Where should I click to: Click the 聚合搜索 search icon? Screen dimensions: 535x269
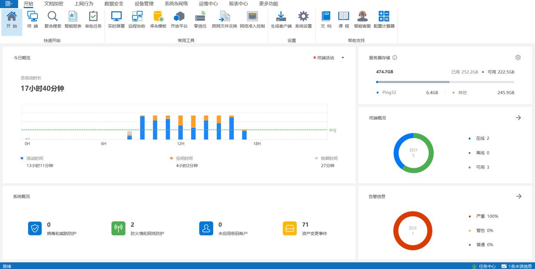[x=53, y=20]
